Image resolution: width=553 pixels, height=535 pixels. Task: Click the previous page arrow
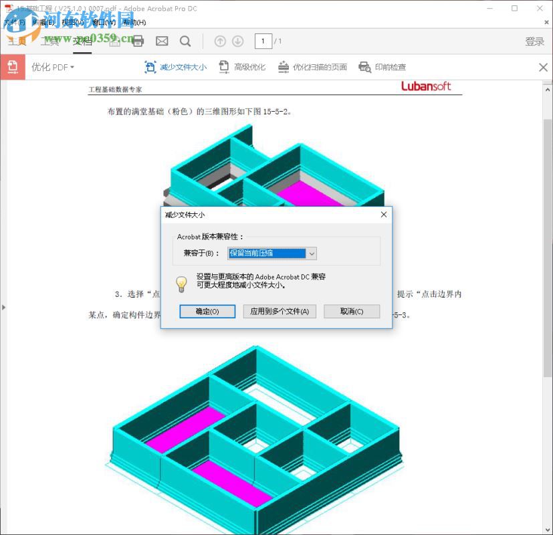pyautogui.click(x=220, y=41)
